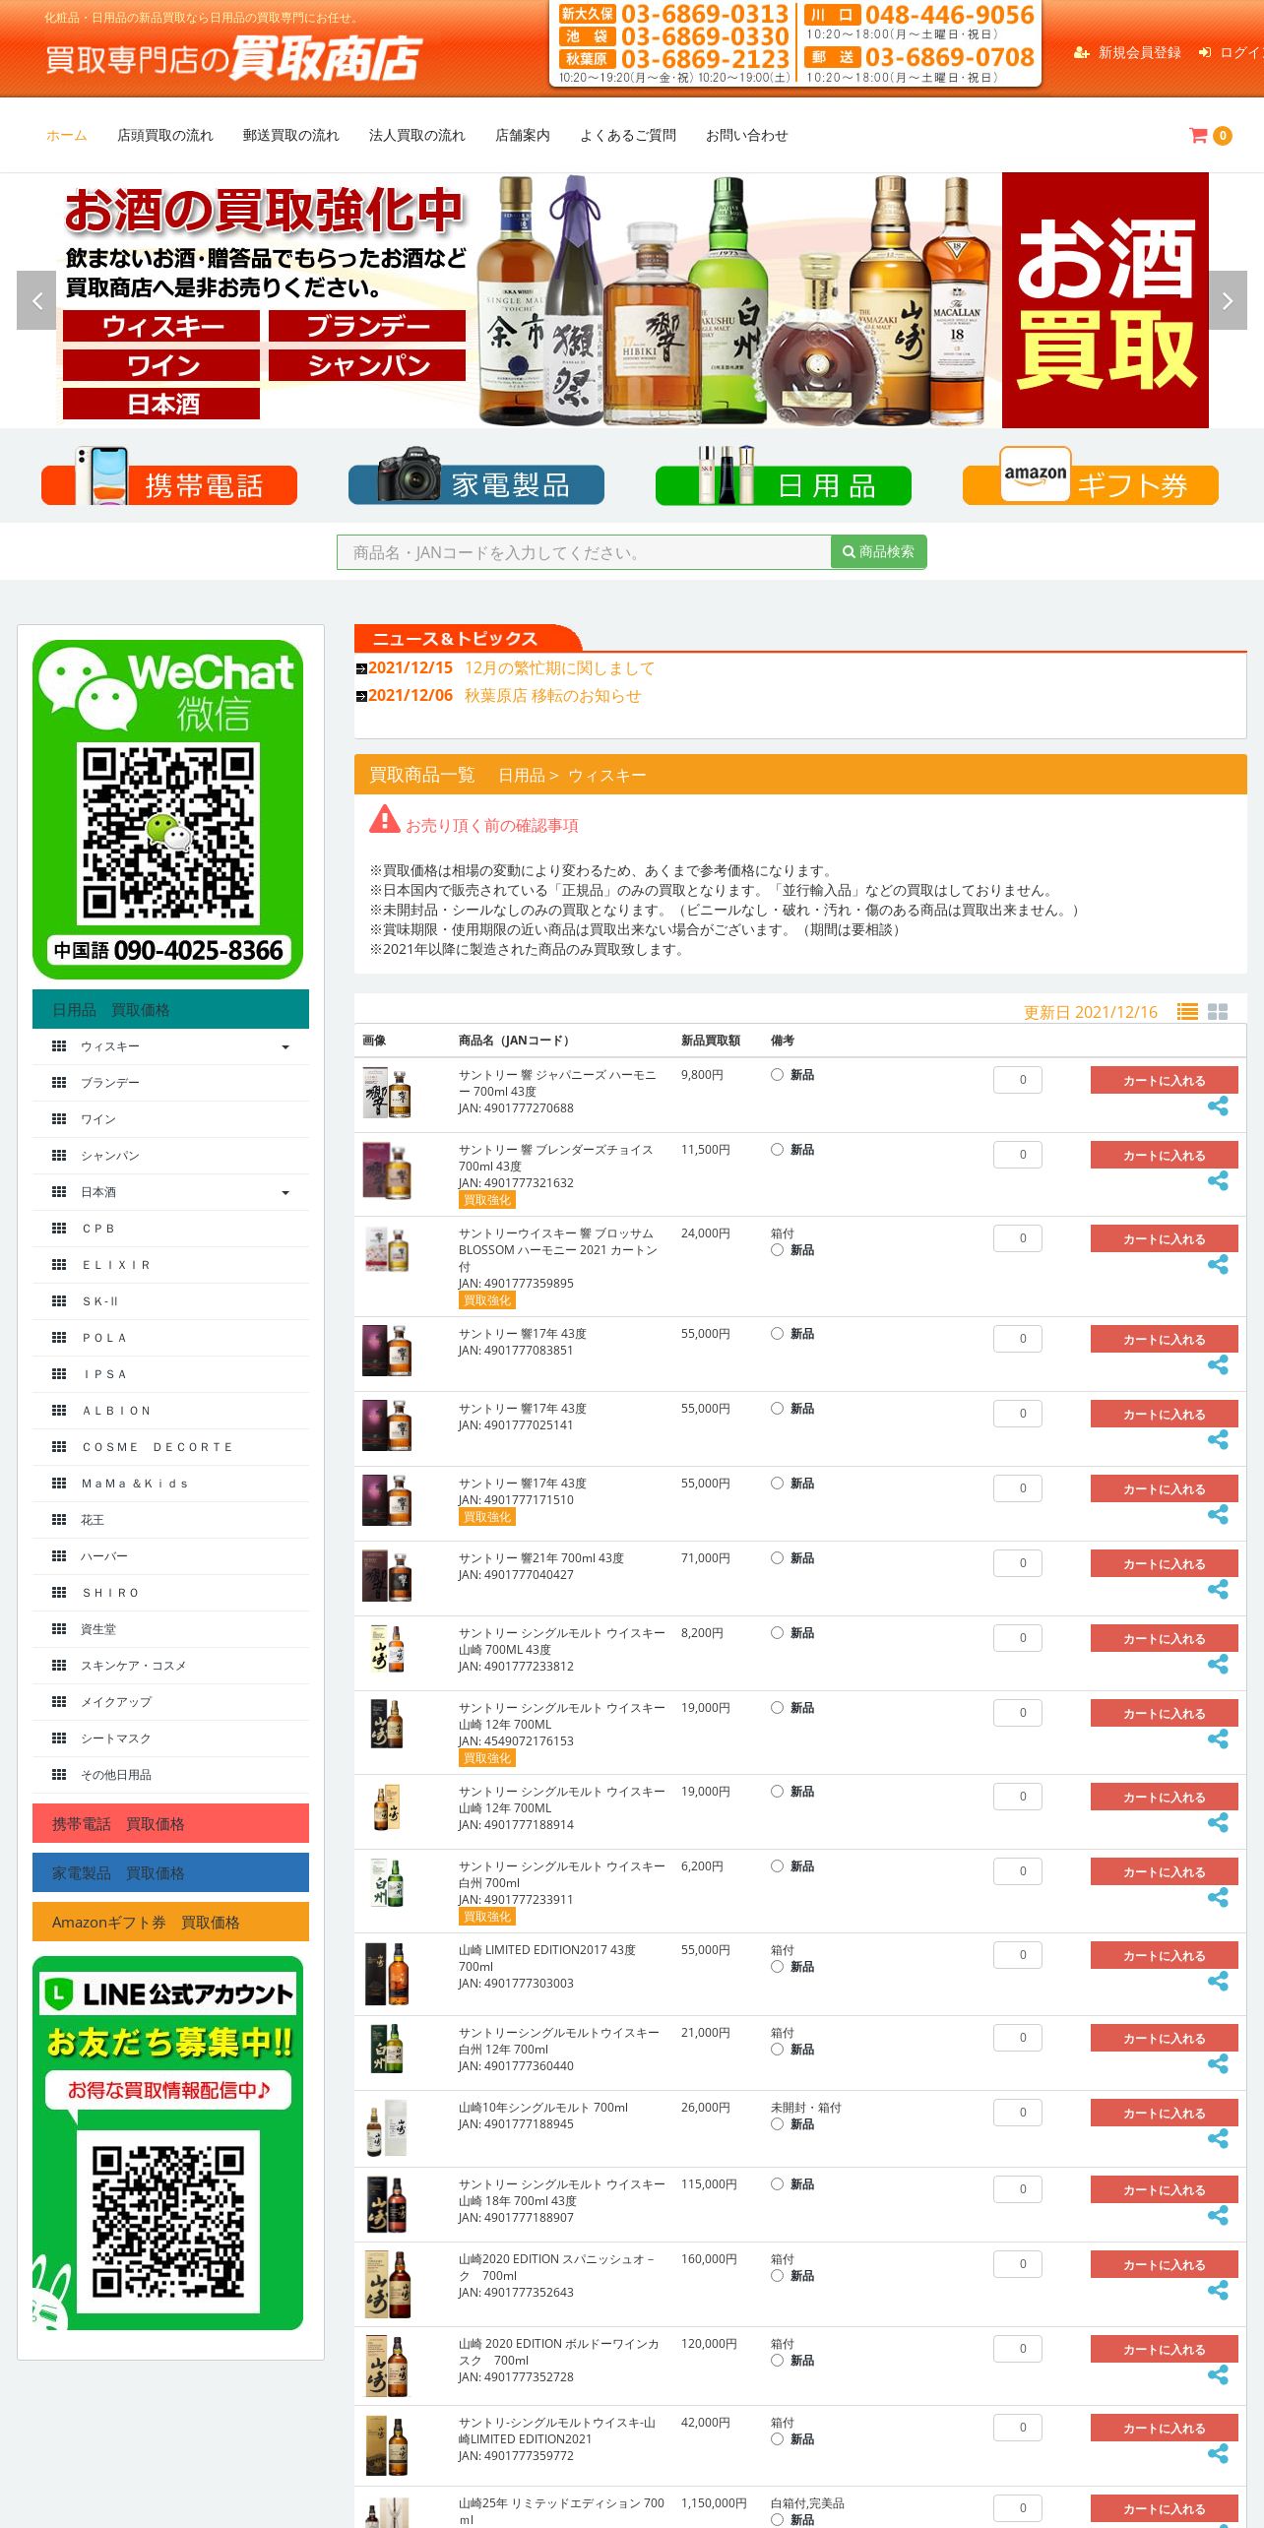Click quantity field for 白州 12年 700ml
Screen dimensions: 1264x2528
point(1018,2038)
